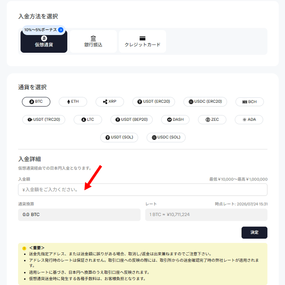285x285 pixels.
Task: Choose USDT (TRC20) currency chip
Action: [x=44, y=120]
